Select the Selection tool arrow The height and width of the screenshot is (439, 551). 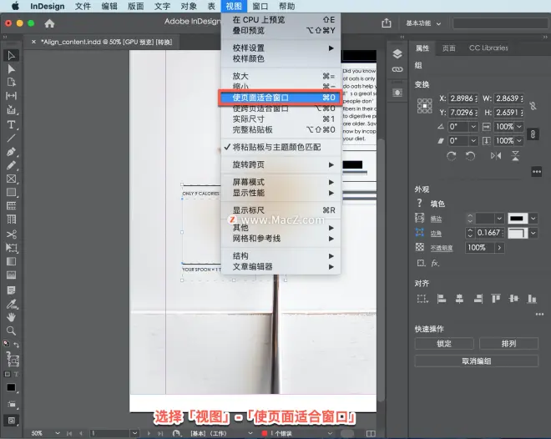[x=11, y=55]
